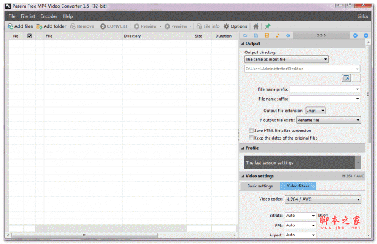This screenshot has height=244, width=377.
Task: Open Options via the gear icon
Action: 226,26
